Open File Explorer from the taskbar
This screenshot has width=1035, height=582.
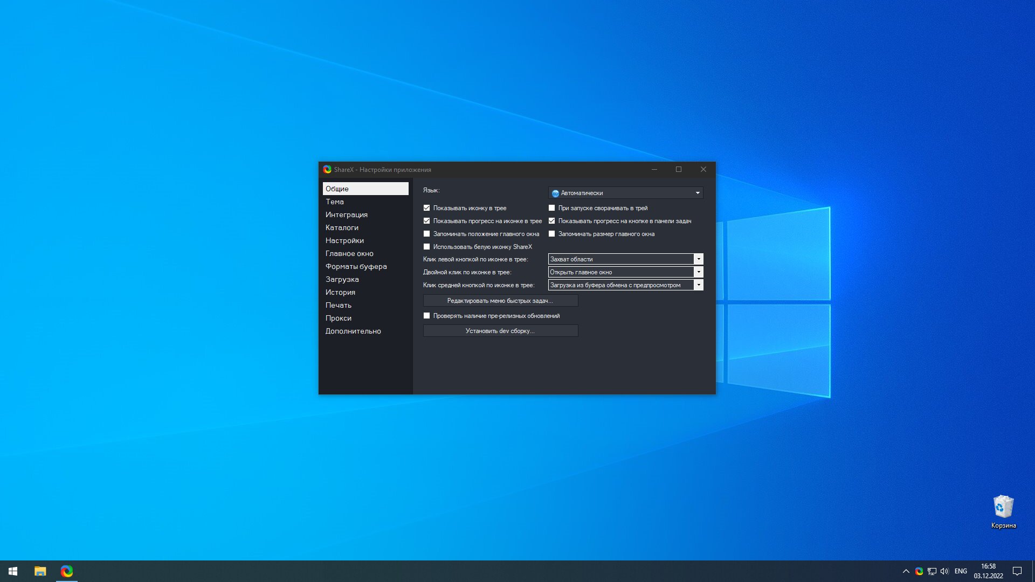coord(40,571)
